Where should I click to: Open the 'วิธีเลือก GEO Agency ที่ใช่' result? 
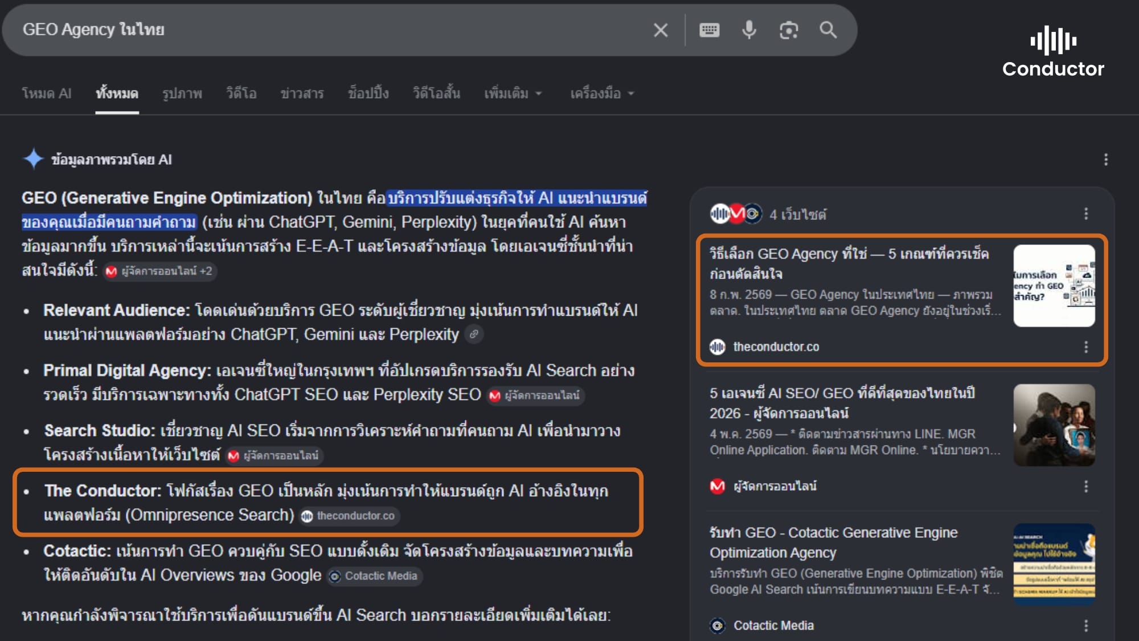pyautogui.click(x=849, y=263)
